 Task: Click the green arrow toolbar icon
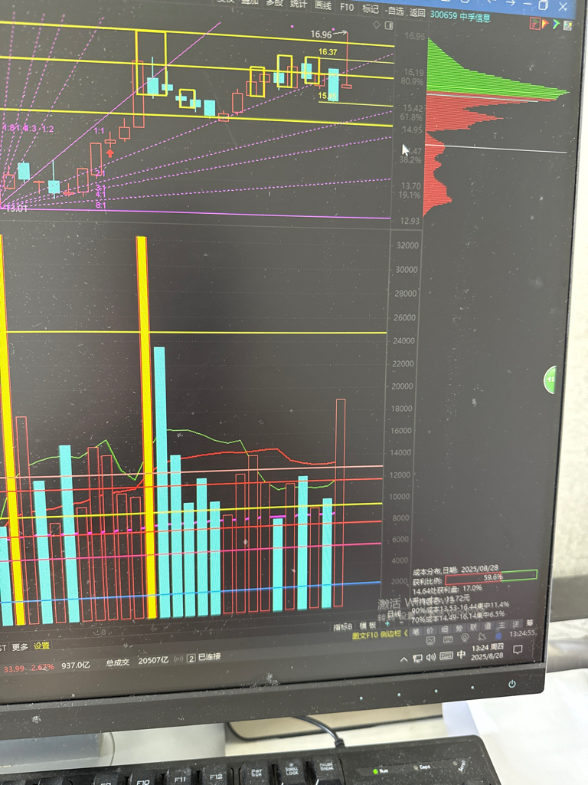click(556, 24)
